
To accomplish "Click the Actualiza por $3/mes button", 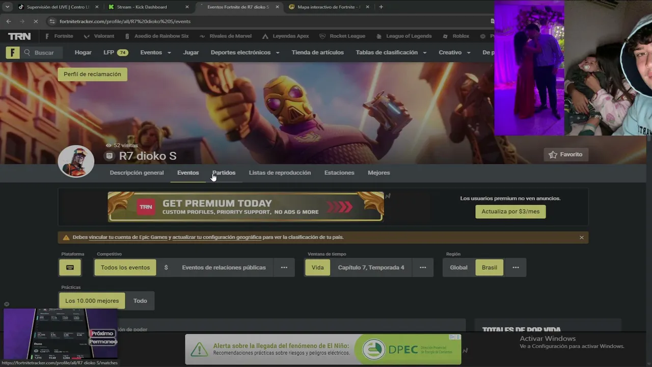I will (510, 212).
